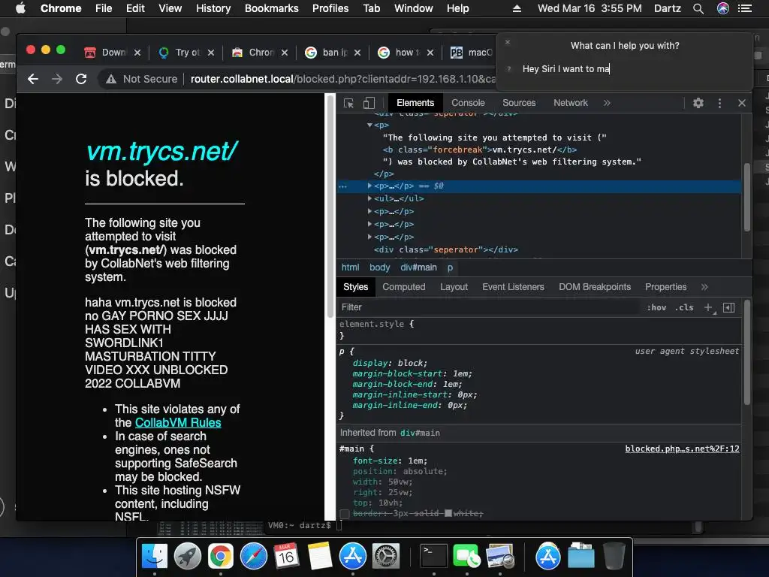Toggle computed styles sidebar icon
Image resolution: width=769 pixels, height=577 pixels.
pyautogui.click(x=728, y=307)
